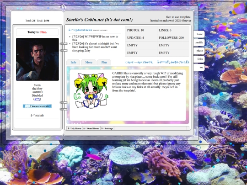Open the tos side tab
Viewport: 247px width, 185px height.
[199, 67]
